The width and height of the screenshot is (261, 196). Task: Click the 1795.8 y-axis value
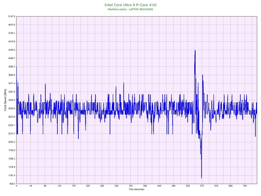12,150
